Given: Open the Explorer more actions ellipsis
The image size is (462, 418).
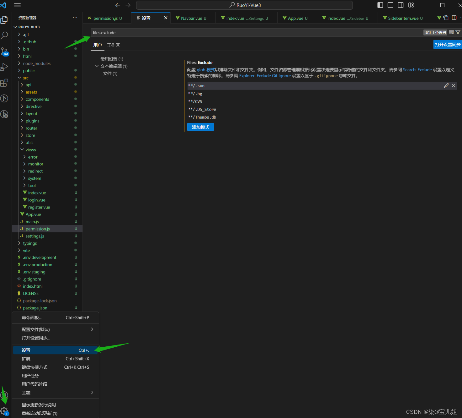Looking at the screenshot, I should [75, 18].
